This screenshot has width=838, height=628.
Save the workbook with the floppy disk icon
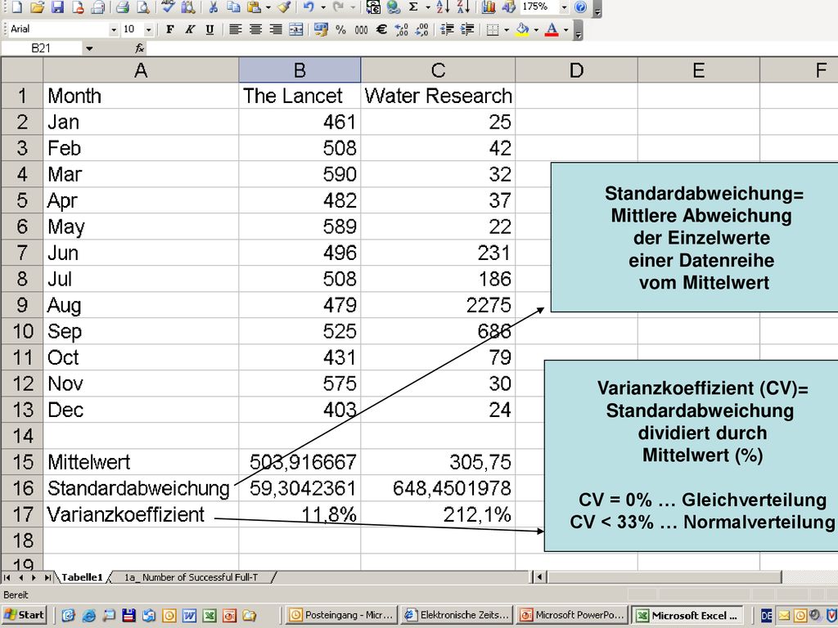pos(57,7)
